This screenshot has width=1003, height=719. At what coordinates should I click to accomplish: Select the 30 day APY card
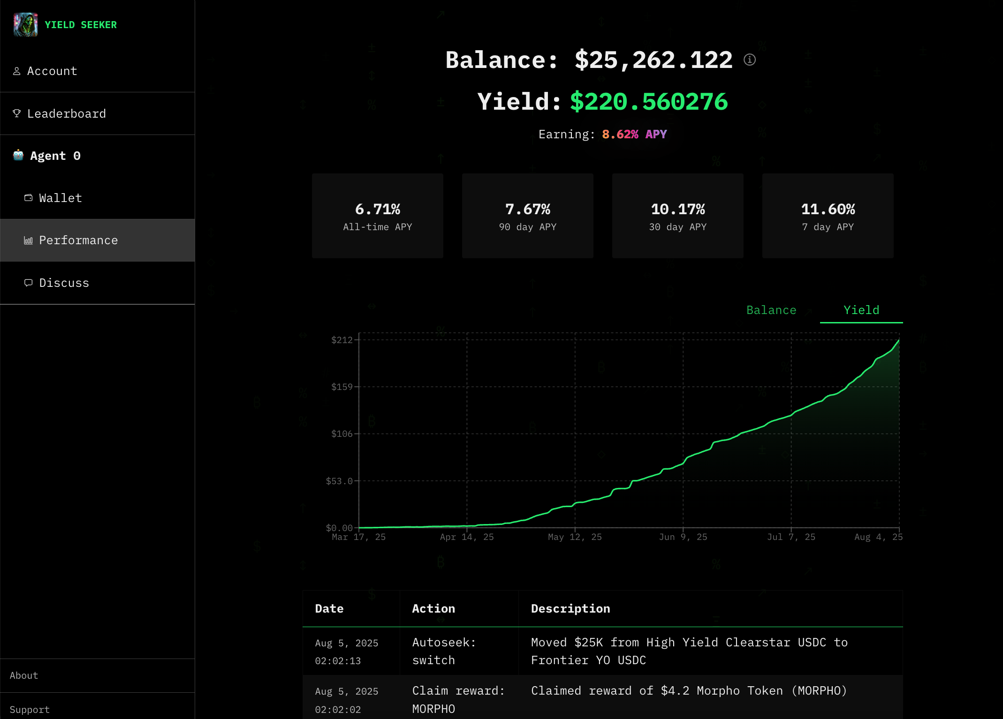[x=677, y=216]
